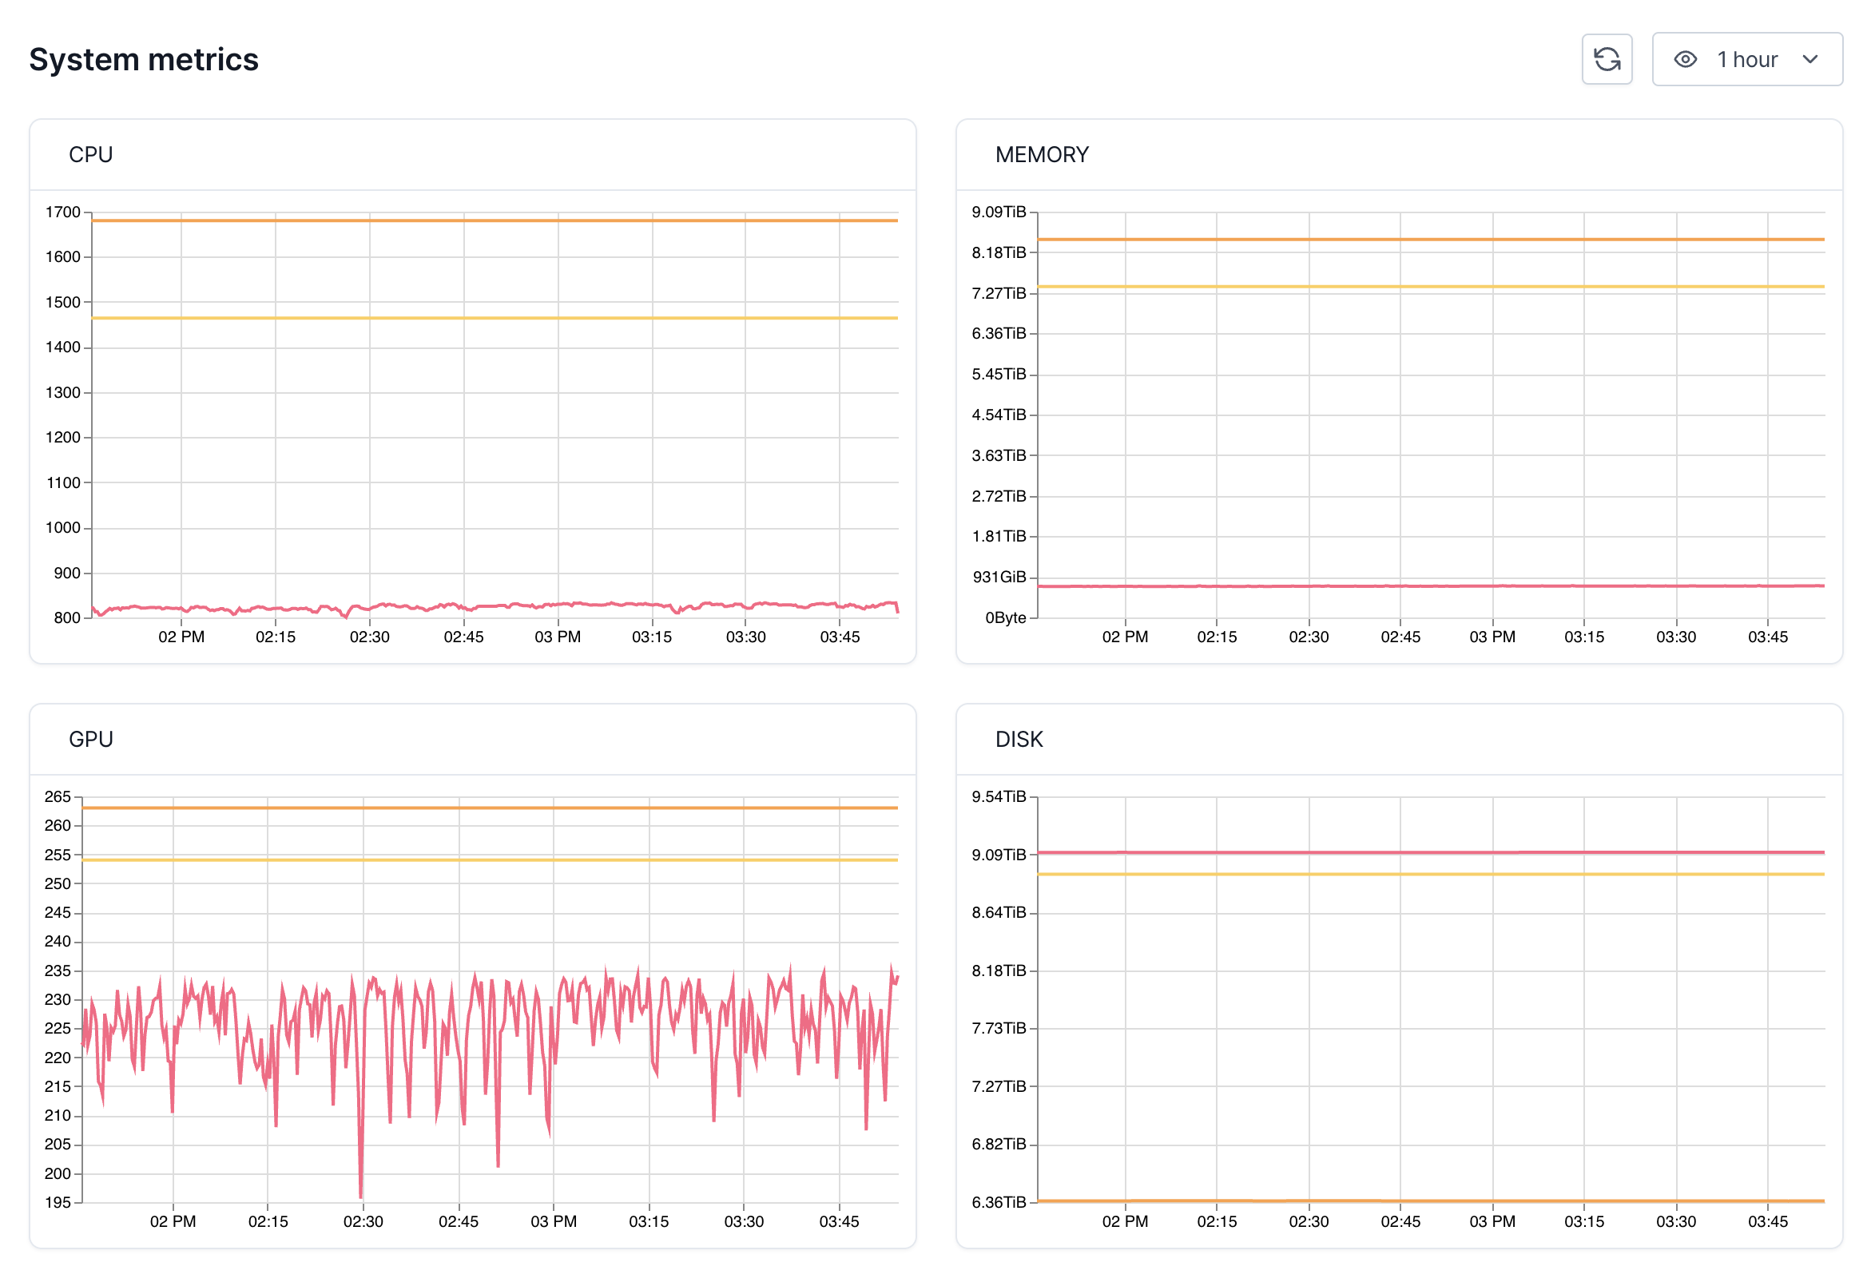Click the GPU panel title
1871x1286 pixels.
pos(90,739)
